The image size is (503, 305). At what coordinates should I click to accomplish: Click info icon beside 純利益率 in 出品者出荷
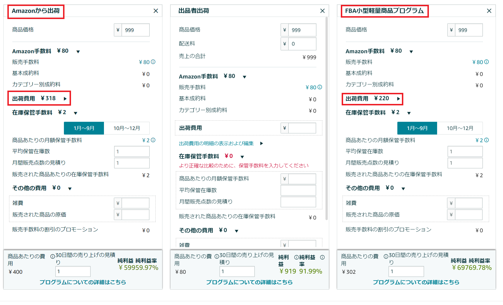[x=322, y=257]
